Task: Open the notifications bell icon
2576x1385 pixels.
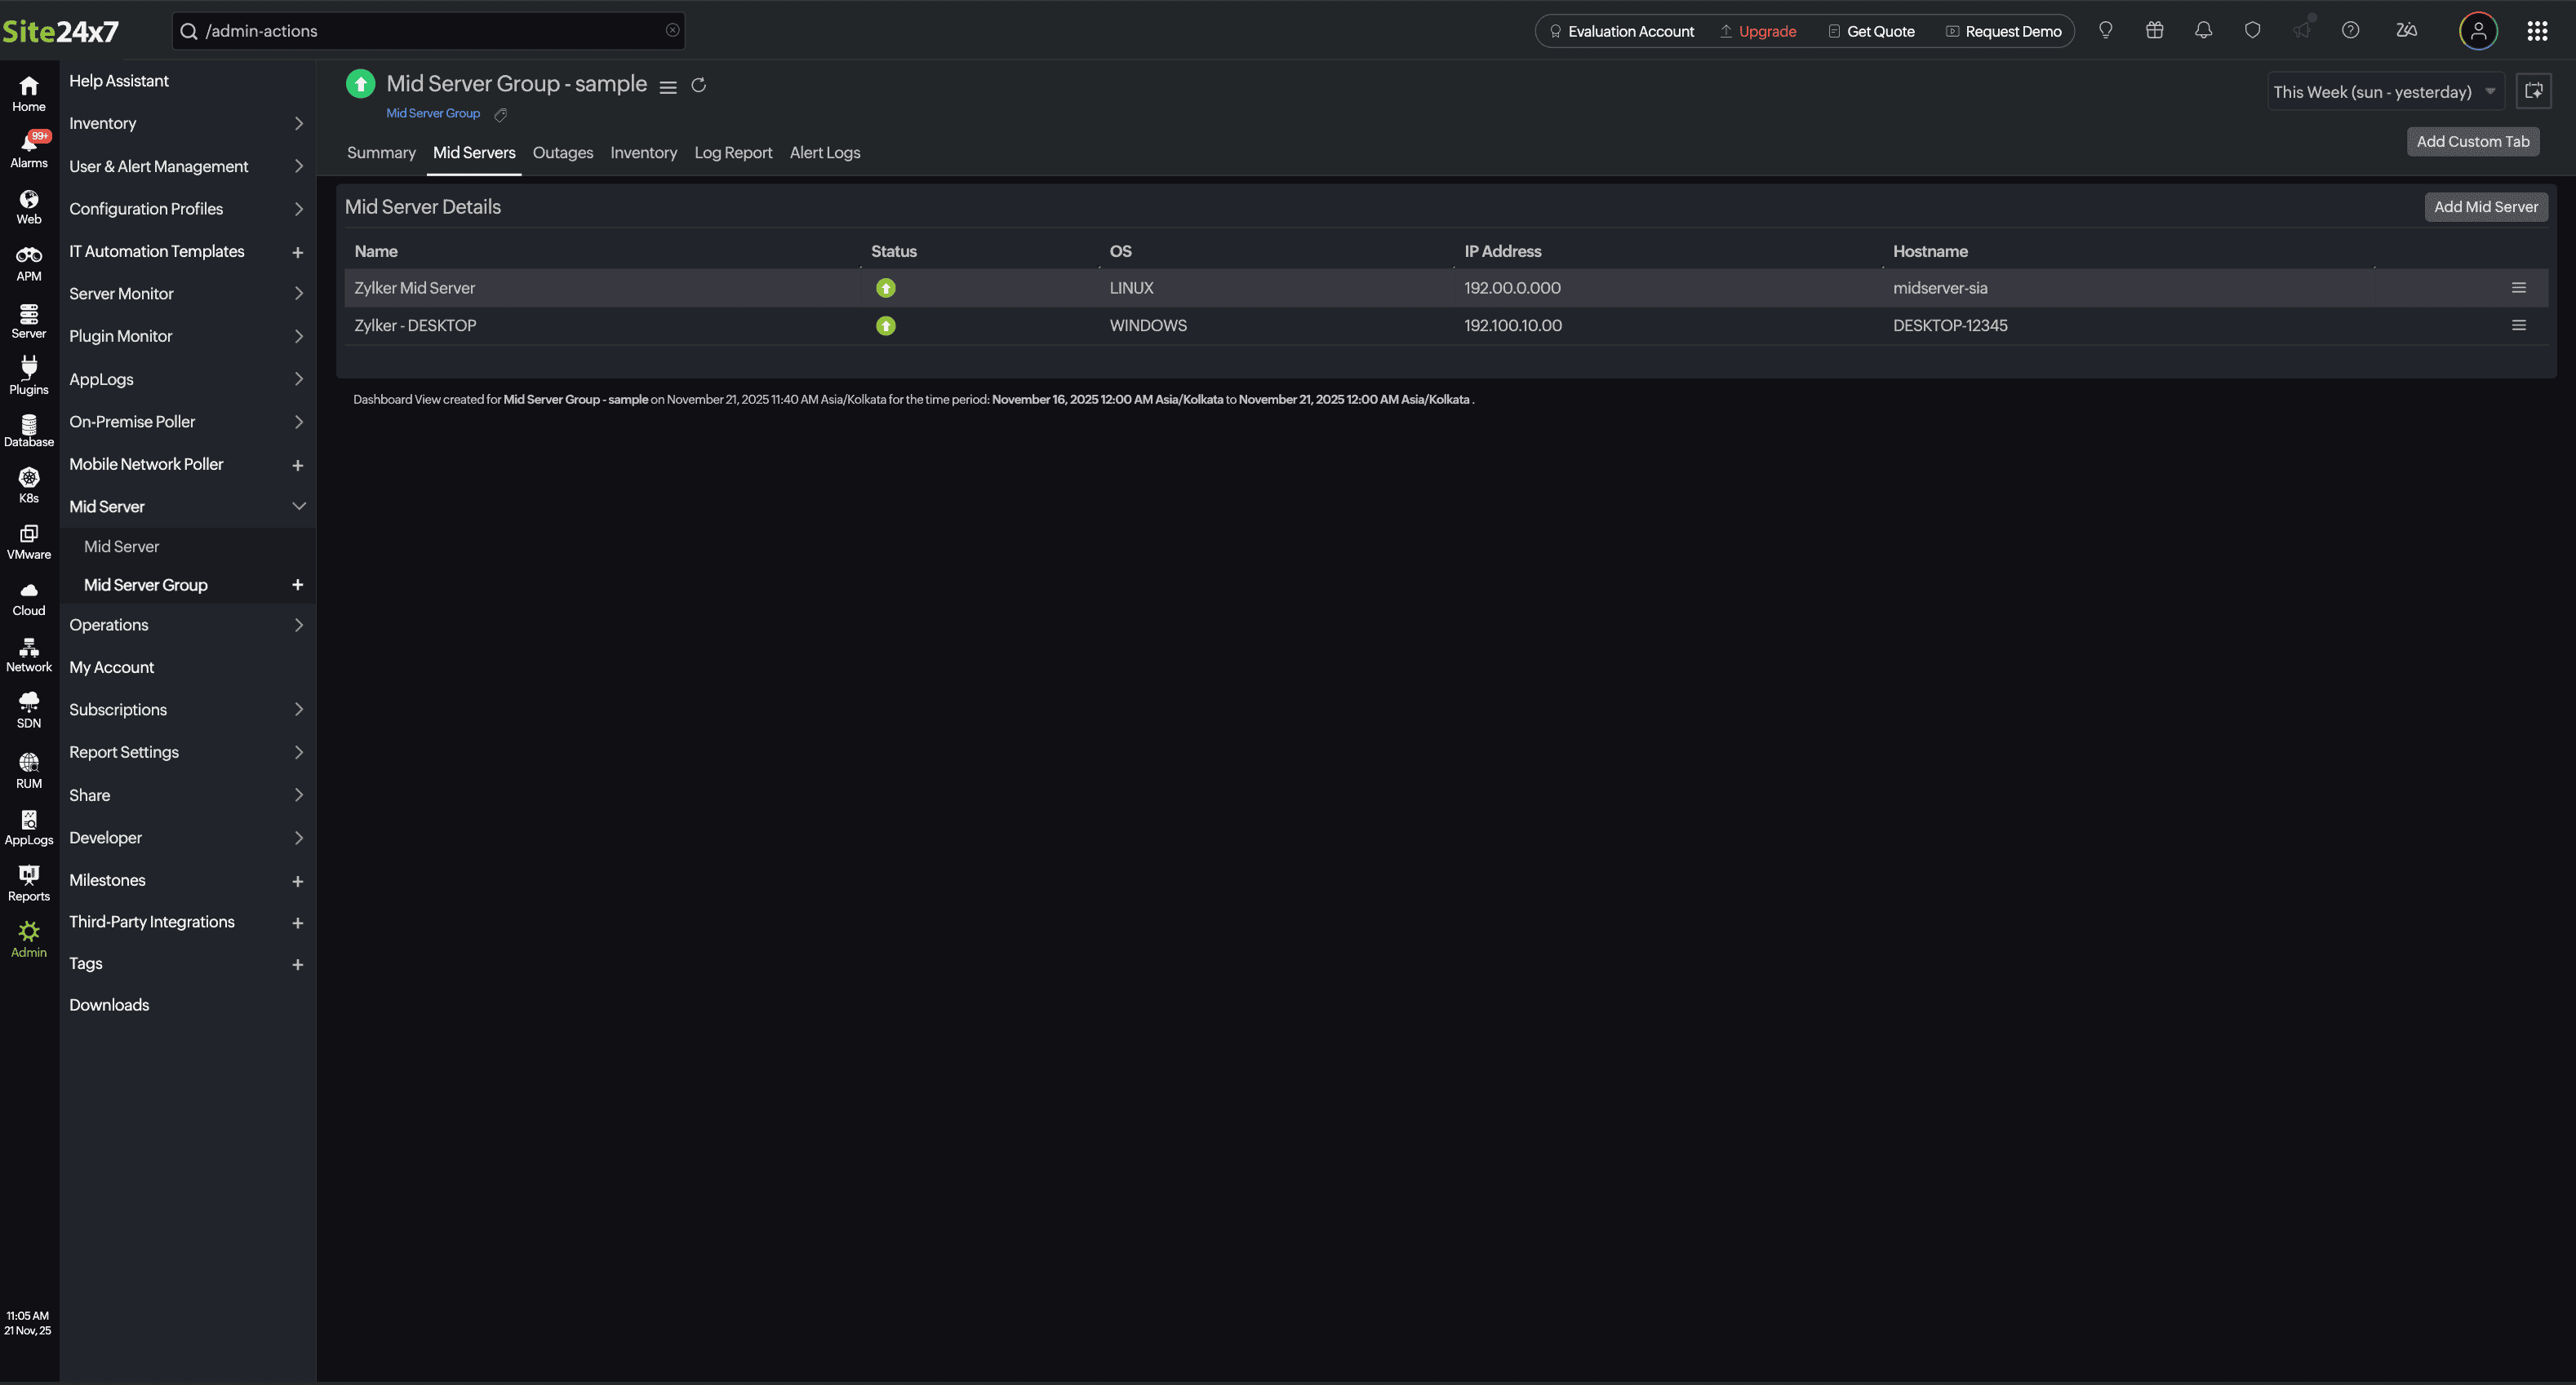Action: pos(2203,30)
